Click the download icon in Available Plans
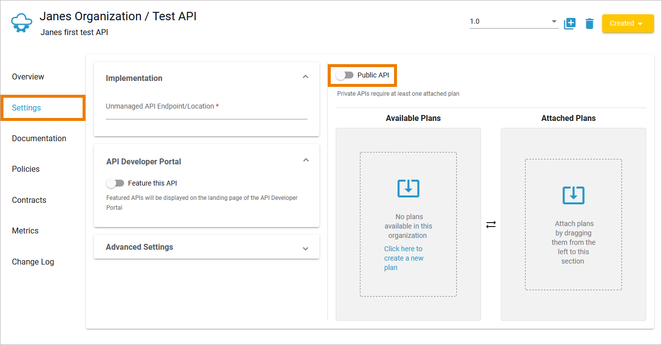The height and width of the screenshot is (345, 662). click(408, 188)
